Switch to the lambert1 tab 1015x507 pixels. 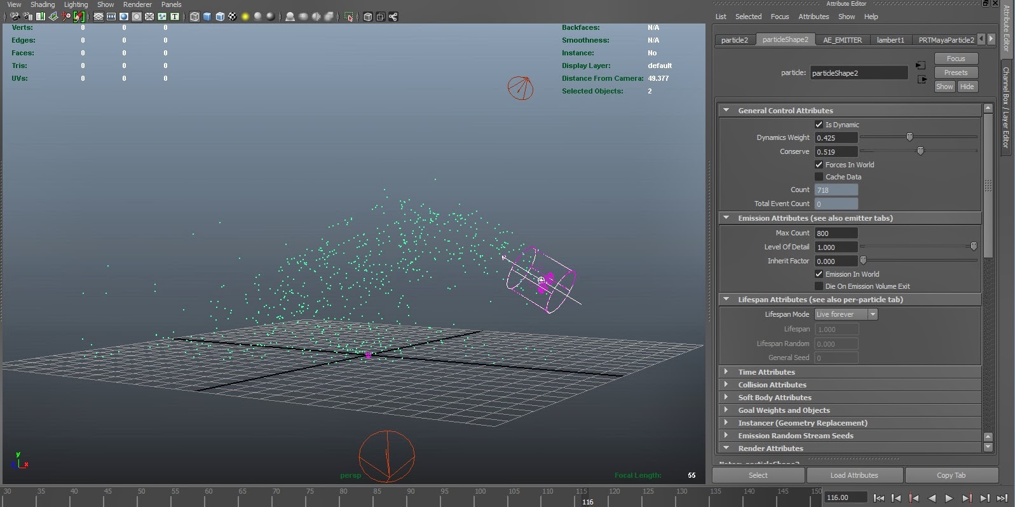pyautogui.click(x=890, y=39)
